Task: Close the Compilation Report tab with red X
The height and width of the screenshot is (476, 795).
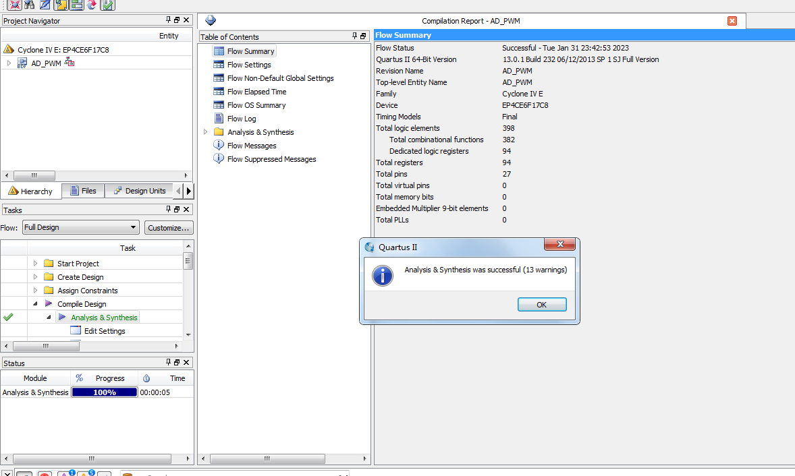Action: point(732,21)
